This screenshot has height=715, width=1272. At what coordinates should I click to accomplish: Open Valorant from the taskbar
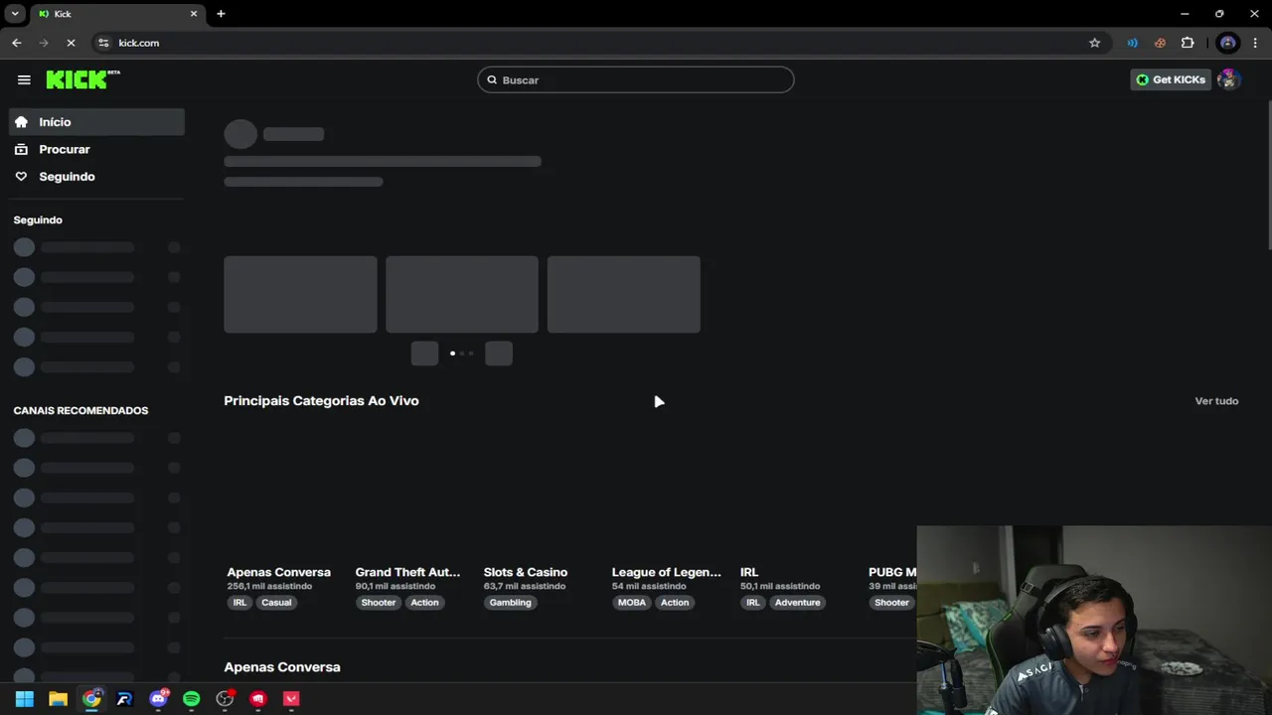click(x=291, y=699)
